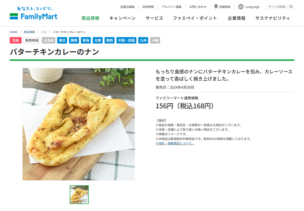Open the 企業情報 menu
Viewport: 304px width, 211px height.
237,18
